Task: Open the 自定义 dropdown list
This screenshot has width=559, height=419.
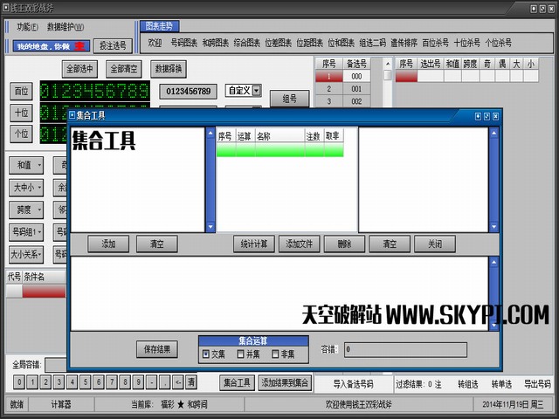Action: click(x=257, y=90)
